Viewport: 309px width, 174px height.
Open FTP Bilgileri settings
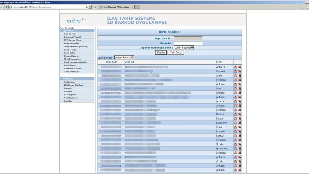click(70, 94)
